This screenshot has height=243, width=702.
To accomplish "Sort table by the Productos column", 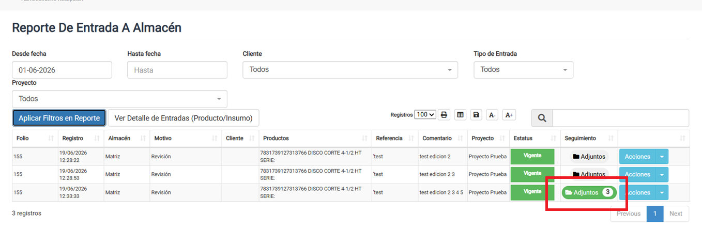I will 315,139.
